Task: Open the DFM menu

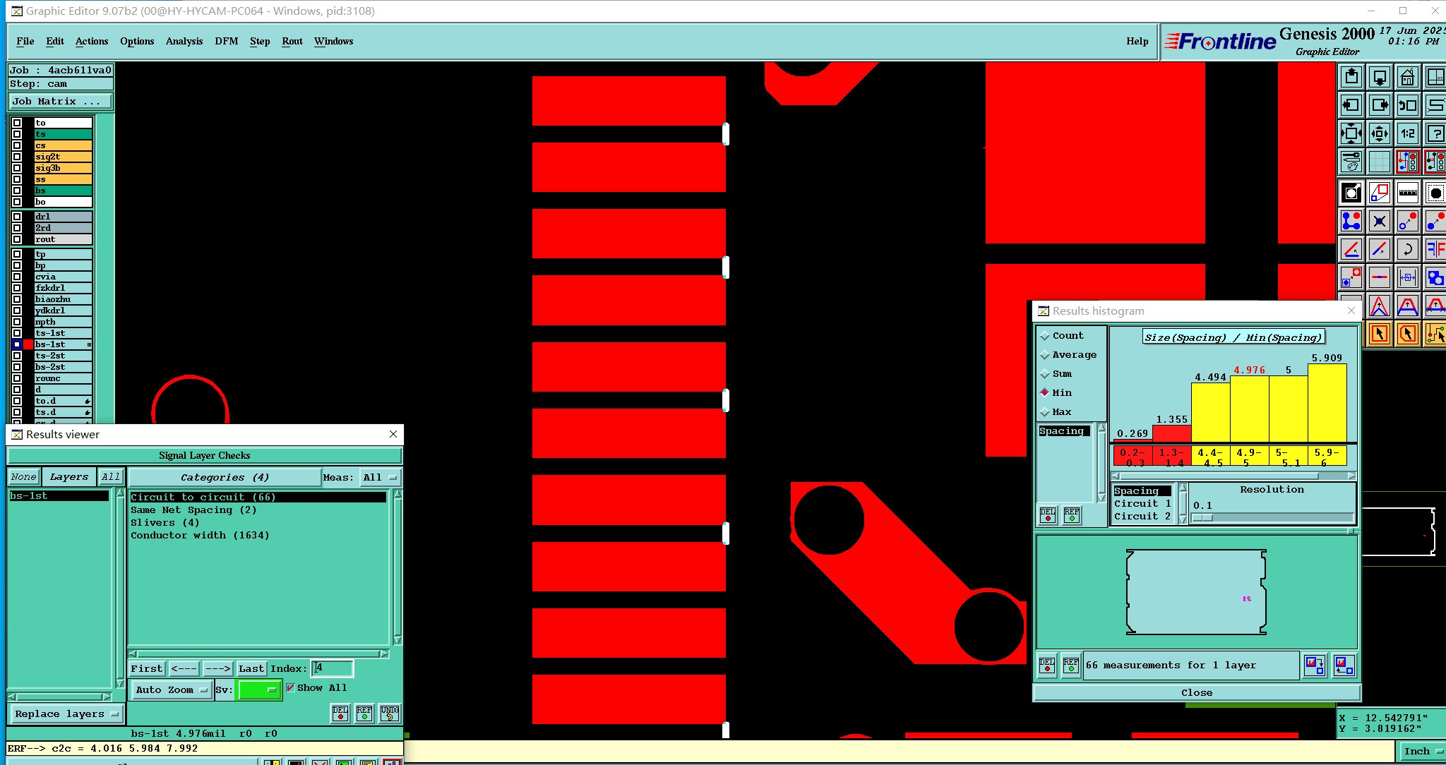Action: coord(226,41)
